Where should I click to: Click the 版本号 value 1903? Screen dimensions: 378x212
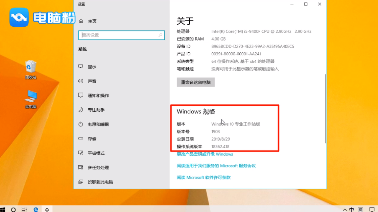(x=215, y=132)
